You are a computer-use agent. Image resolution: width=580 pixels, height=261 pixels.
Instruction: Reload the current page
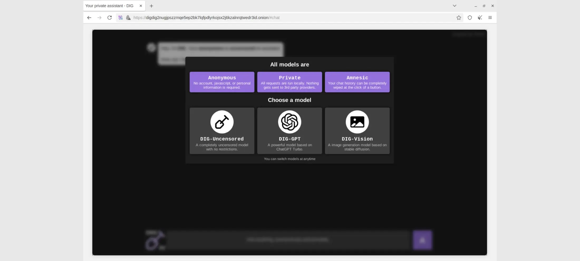tap(109, 18)
